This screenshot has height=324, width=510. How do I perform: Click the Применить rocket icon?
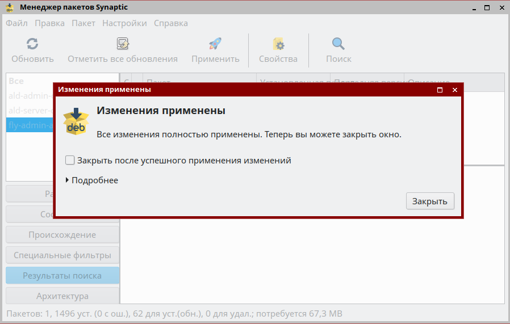(215, 44)
